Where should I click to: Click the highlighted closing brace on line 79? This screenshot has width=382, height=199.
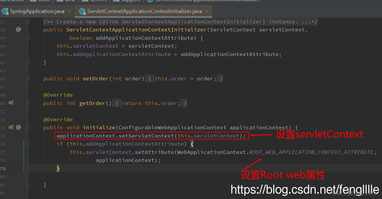58,168
